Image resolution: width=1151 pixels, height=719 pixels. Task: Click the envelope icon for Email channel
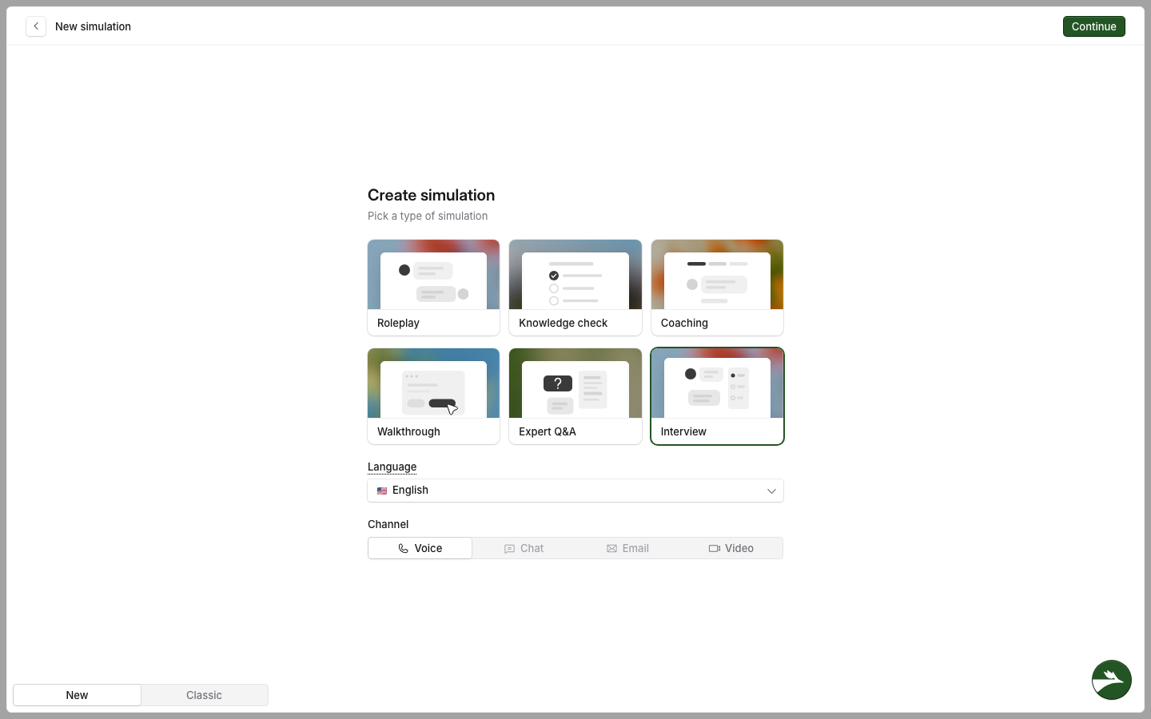(x=611, y=549)
